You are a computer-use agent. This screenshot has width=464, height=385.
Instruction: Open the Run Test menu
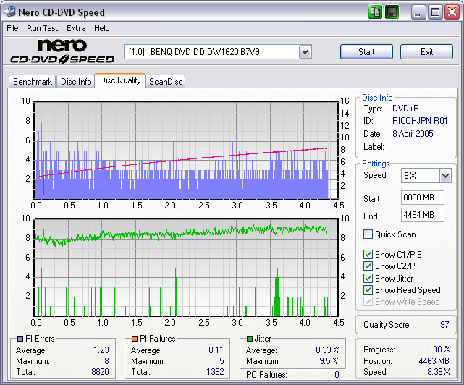click(43, 28)
